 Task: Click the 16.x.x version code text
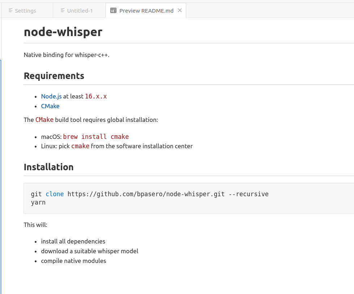(96, 96)
